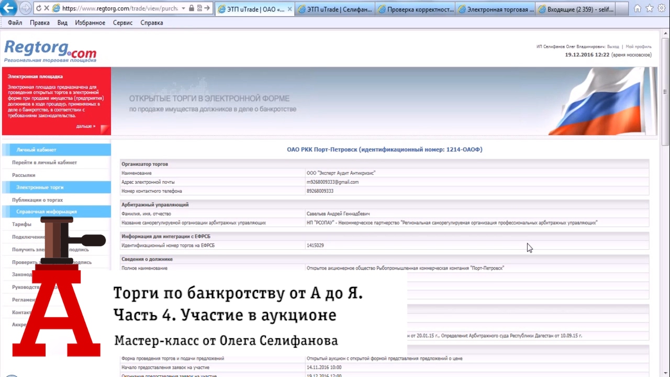Image resolution: width=670 pixels, height=377 pixels.
Task: Expand the address bar history dropdown arrow
Action: coord(183,8)
